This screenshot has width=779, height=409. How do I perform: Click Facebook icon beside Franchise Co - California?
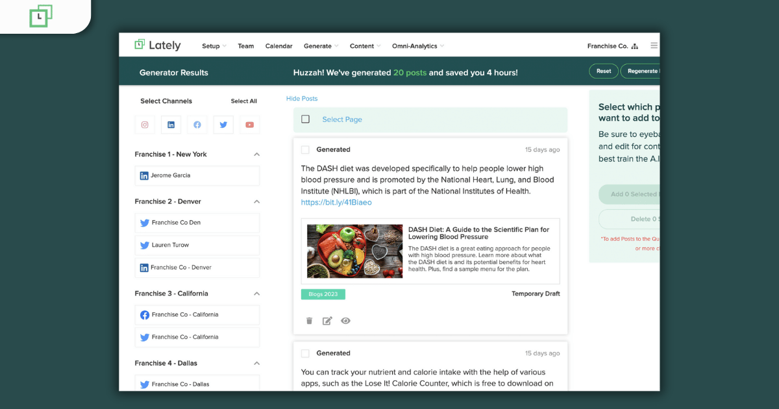145,315
